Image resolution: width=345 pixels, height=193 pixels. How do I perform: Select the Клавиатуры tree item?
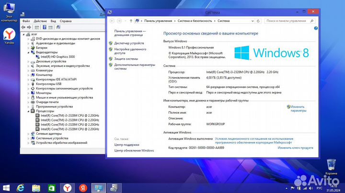point(44,70)
